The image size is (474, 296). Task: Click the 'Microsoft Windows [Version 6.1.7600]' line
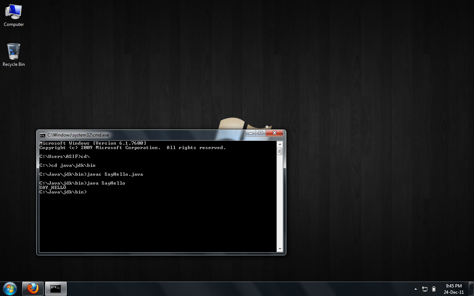pos(93,143)
